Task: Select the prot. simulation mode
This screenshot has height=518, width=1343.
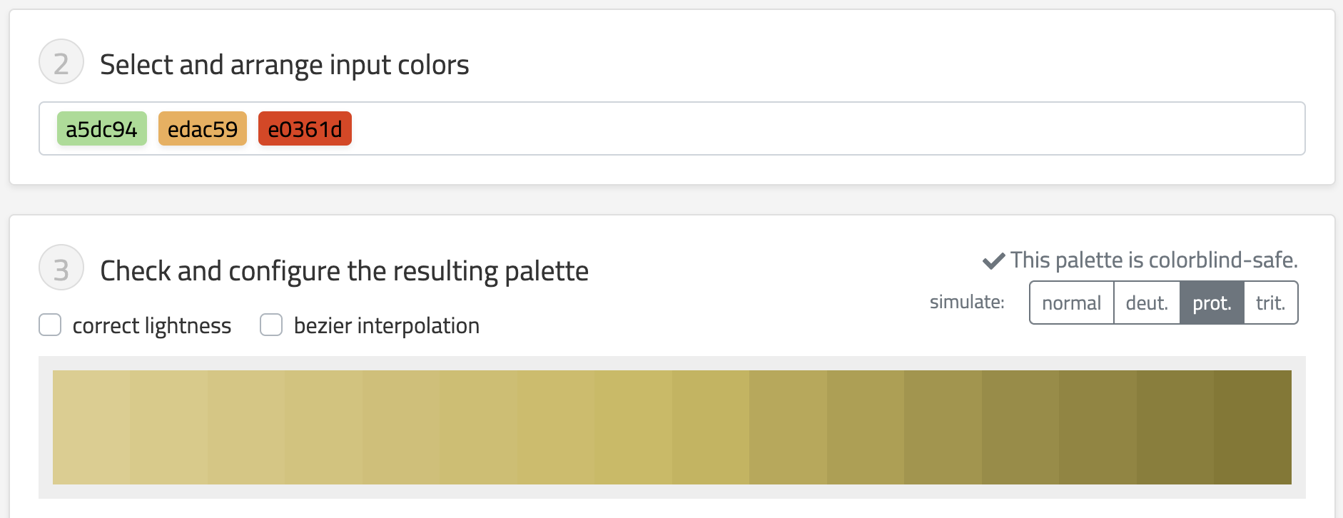Action: 1212,303
